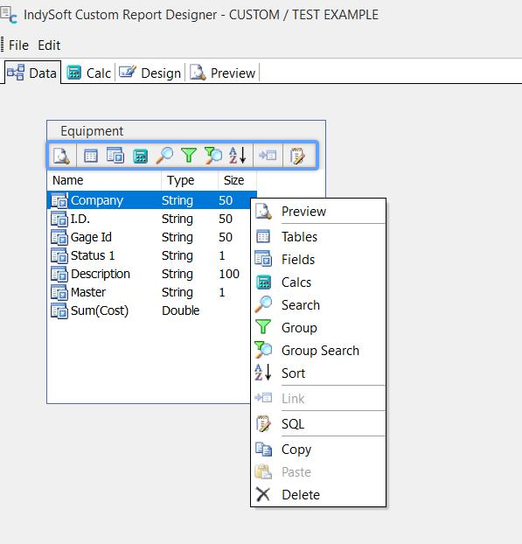
Task: Switch to the Design tab
Action: click(x=150, y=73)
